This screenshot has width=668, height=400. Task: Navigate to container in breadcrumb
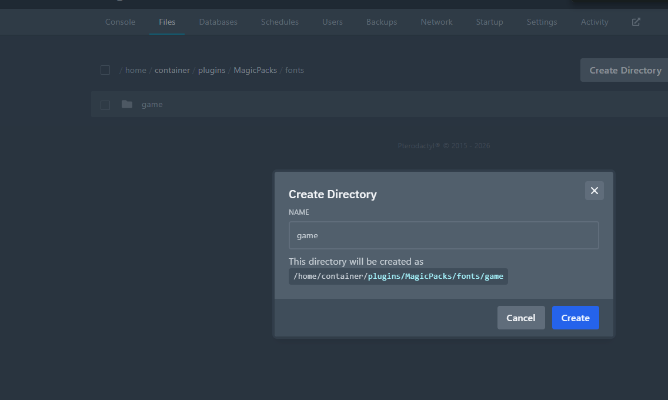(172, 70)
